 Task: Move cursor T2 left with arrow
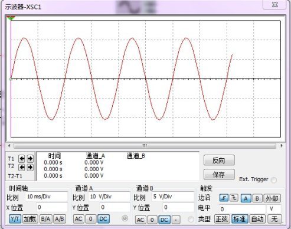(x=22, y=167)
